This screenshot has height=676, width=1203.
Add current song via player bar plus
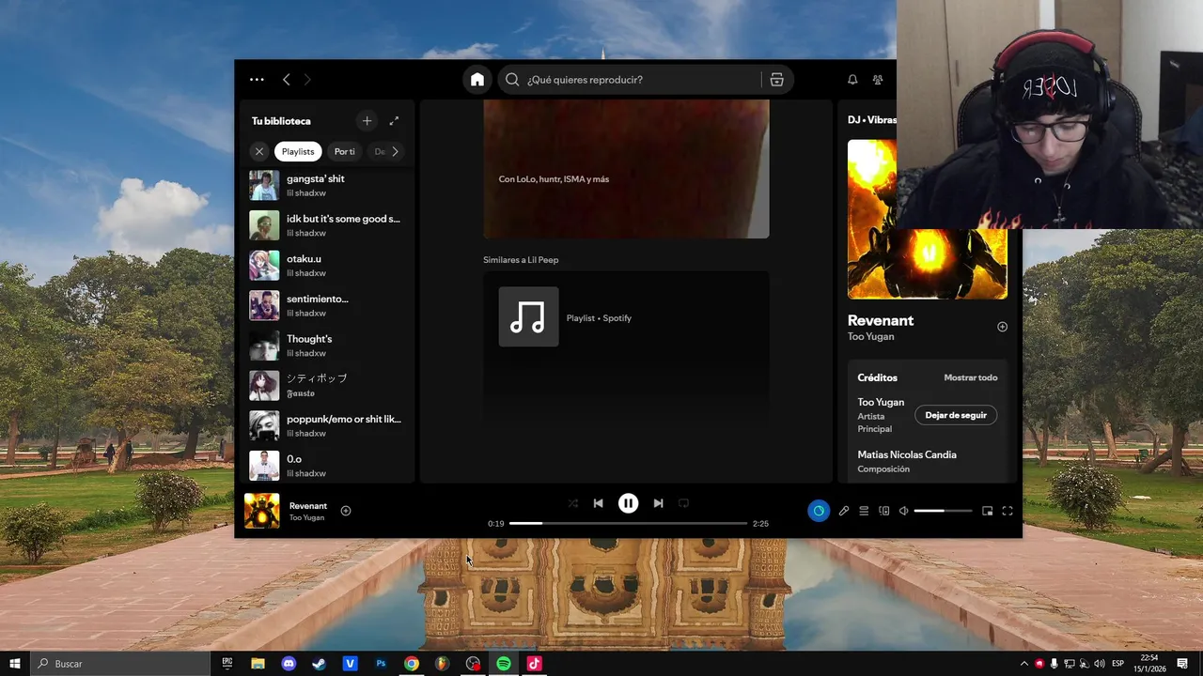[x=346, y=511]
